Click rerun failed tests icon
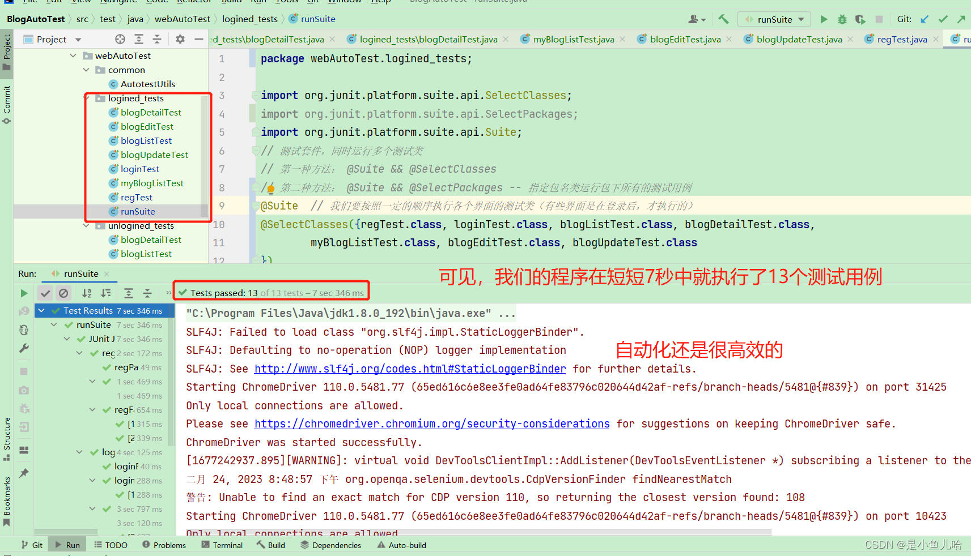 [24, 311]
